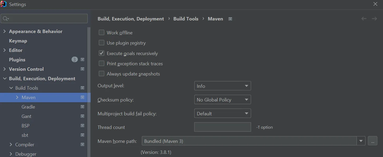Click the forward navigation arrow
This screenshot has height=157, width=383.
374,19
